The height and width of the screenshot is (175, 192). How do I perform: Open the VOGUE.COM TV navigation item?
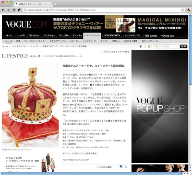112,35
